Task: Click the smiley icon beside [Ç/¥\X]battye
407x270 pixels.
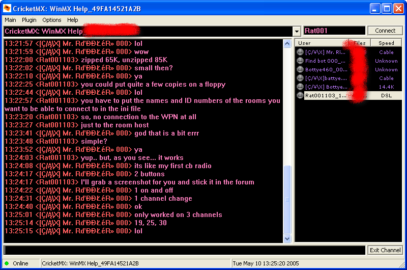Action: coord(300,78)
